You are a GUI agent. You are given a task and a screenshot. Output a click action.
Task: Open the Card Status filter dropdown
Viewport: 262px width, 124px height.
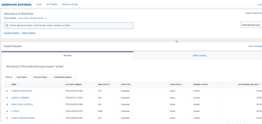point(23,77)
